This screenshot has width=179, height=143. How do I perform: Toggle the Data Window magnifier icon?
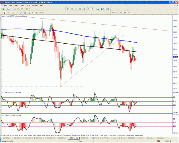point(22,9)
